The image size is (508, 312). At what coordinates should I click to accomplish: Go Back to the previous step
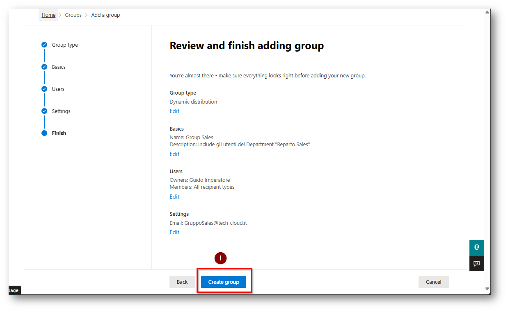click(x=182, y=282)
